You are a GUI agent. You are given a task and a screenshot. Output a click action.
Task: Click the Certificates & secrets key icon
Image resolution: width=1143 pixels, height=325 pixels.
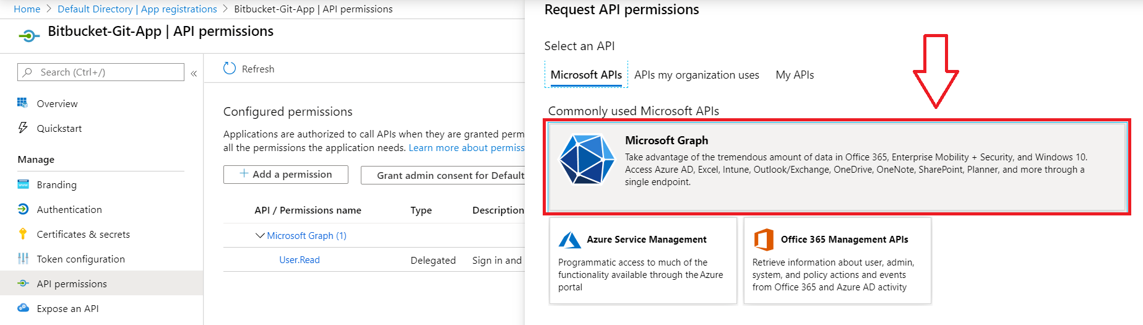(23, 233)
